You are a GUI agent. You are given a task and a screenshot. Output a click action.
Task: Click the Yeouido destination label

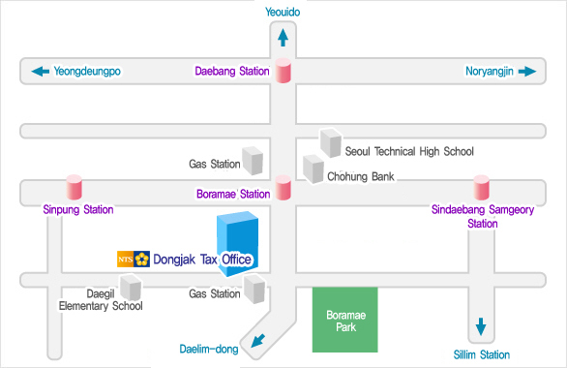pyautogui.click(x=283, y=12)
